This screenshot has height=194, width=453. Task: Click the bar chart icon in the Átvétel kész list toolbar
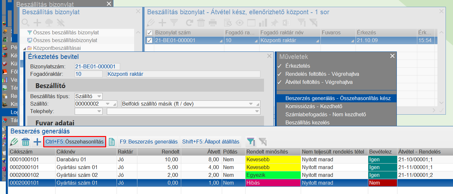click(x=263, y=23)
